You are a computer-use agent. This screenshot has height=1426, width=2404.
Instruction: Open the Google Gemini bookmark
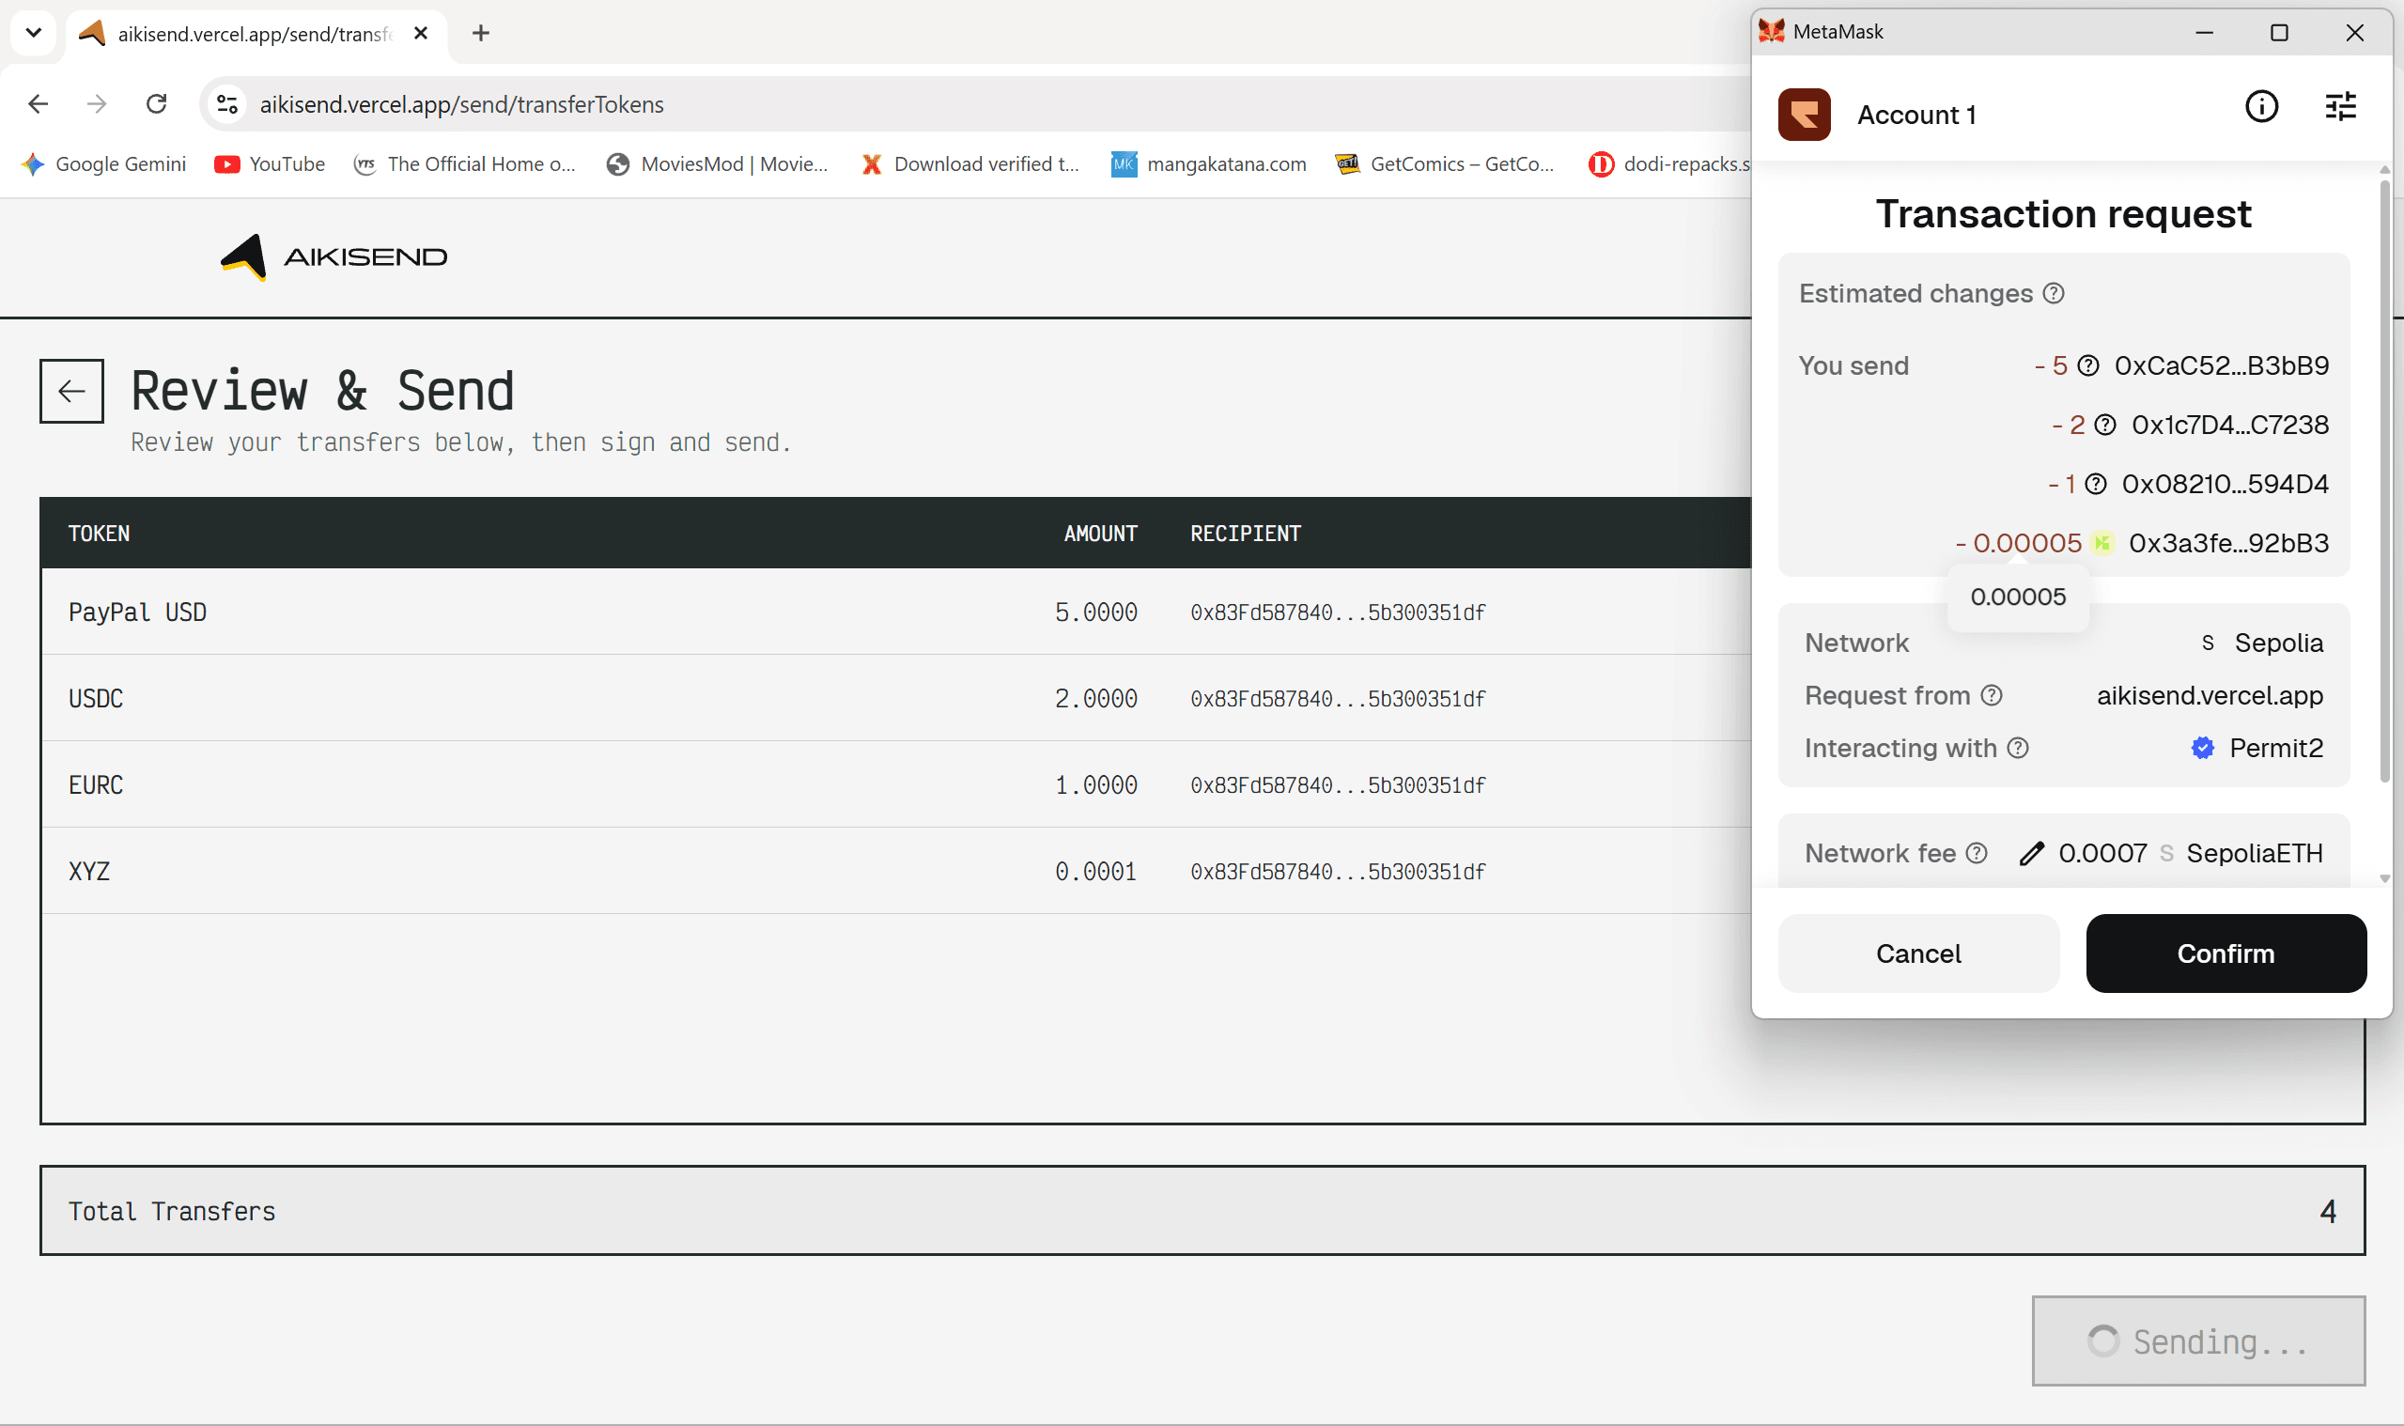[103, 164]
